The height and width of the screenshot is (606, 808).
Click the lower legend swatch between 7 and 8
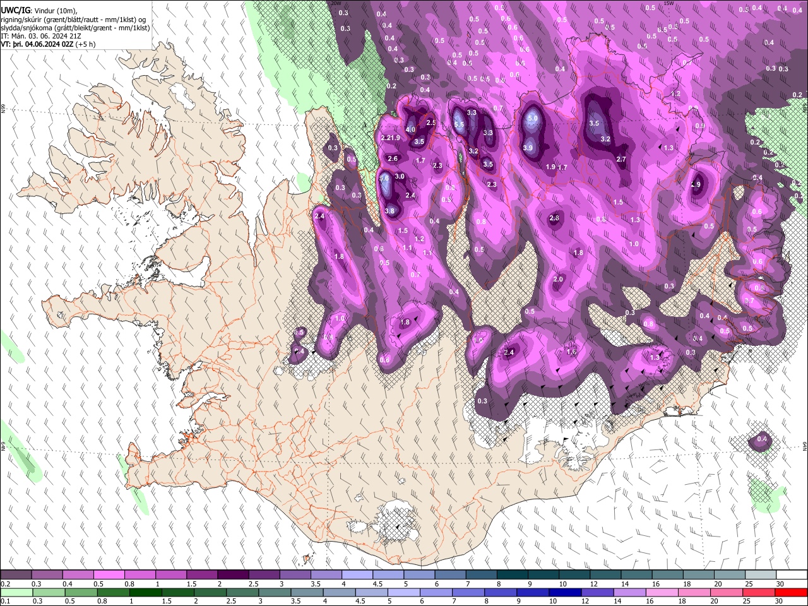[x=468, y=593]
